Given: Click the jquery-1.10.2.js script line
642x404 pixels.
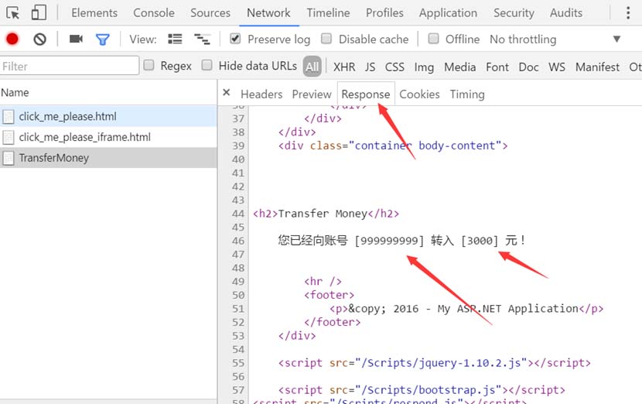Looking at the screenshot, I should click(435, 363).
